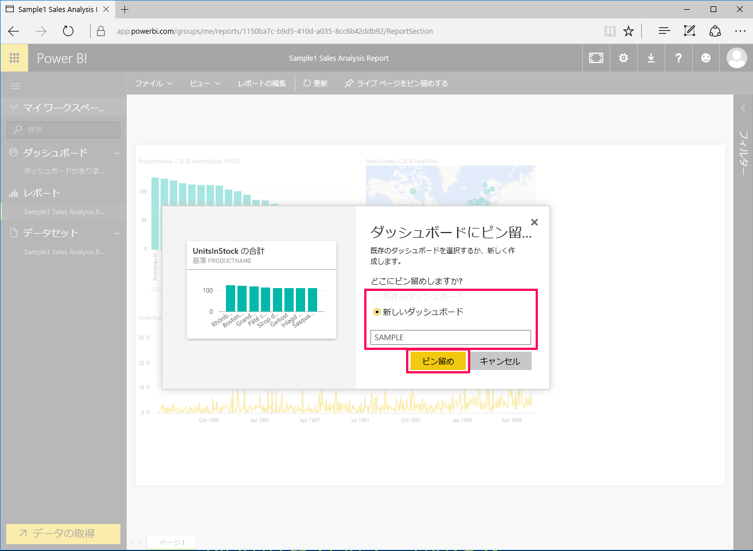Refresh the page in the browser
Viewport: 753px width, 551px height.
coord(68,31)
